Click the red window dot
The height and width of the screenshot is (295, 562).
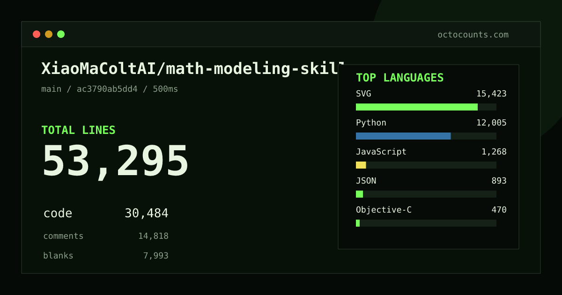(x=37, y=34)
